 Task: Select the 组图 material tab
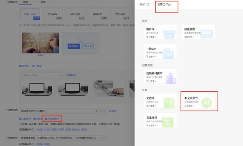tap(43, 2)
